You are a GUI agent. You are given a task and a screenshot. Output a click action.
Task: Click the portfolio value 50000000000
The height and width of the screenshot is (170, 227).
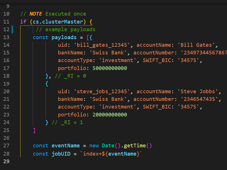pyautogui.click(x=110, y=68)
